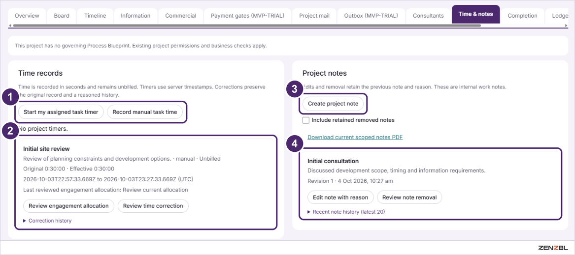Image resolution: width=575 pixels, height=255 pixels.
Task: Open Review note removal
Action: [409, 197]
